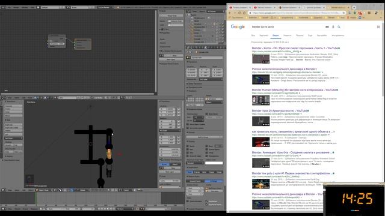385x216 pixels.
Task: Click Chrome's back arrow button
Action: click(230, 13)
